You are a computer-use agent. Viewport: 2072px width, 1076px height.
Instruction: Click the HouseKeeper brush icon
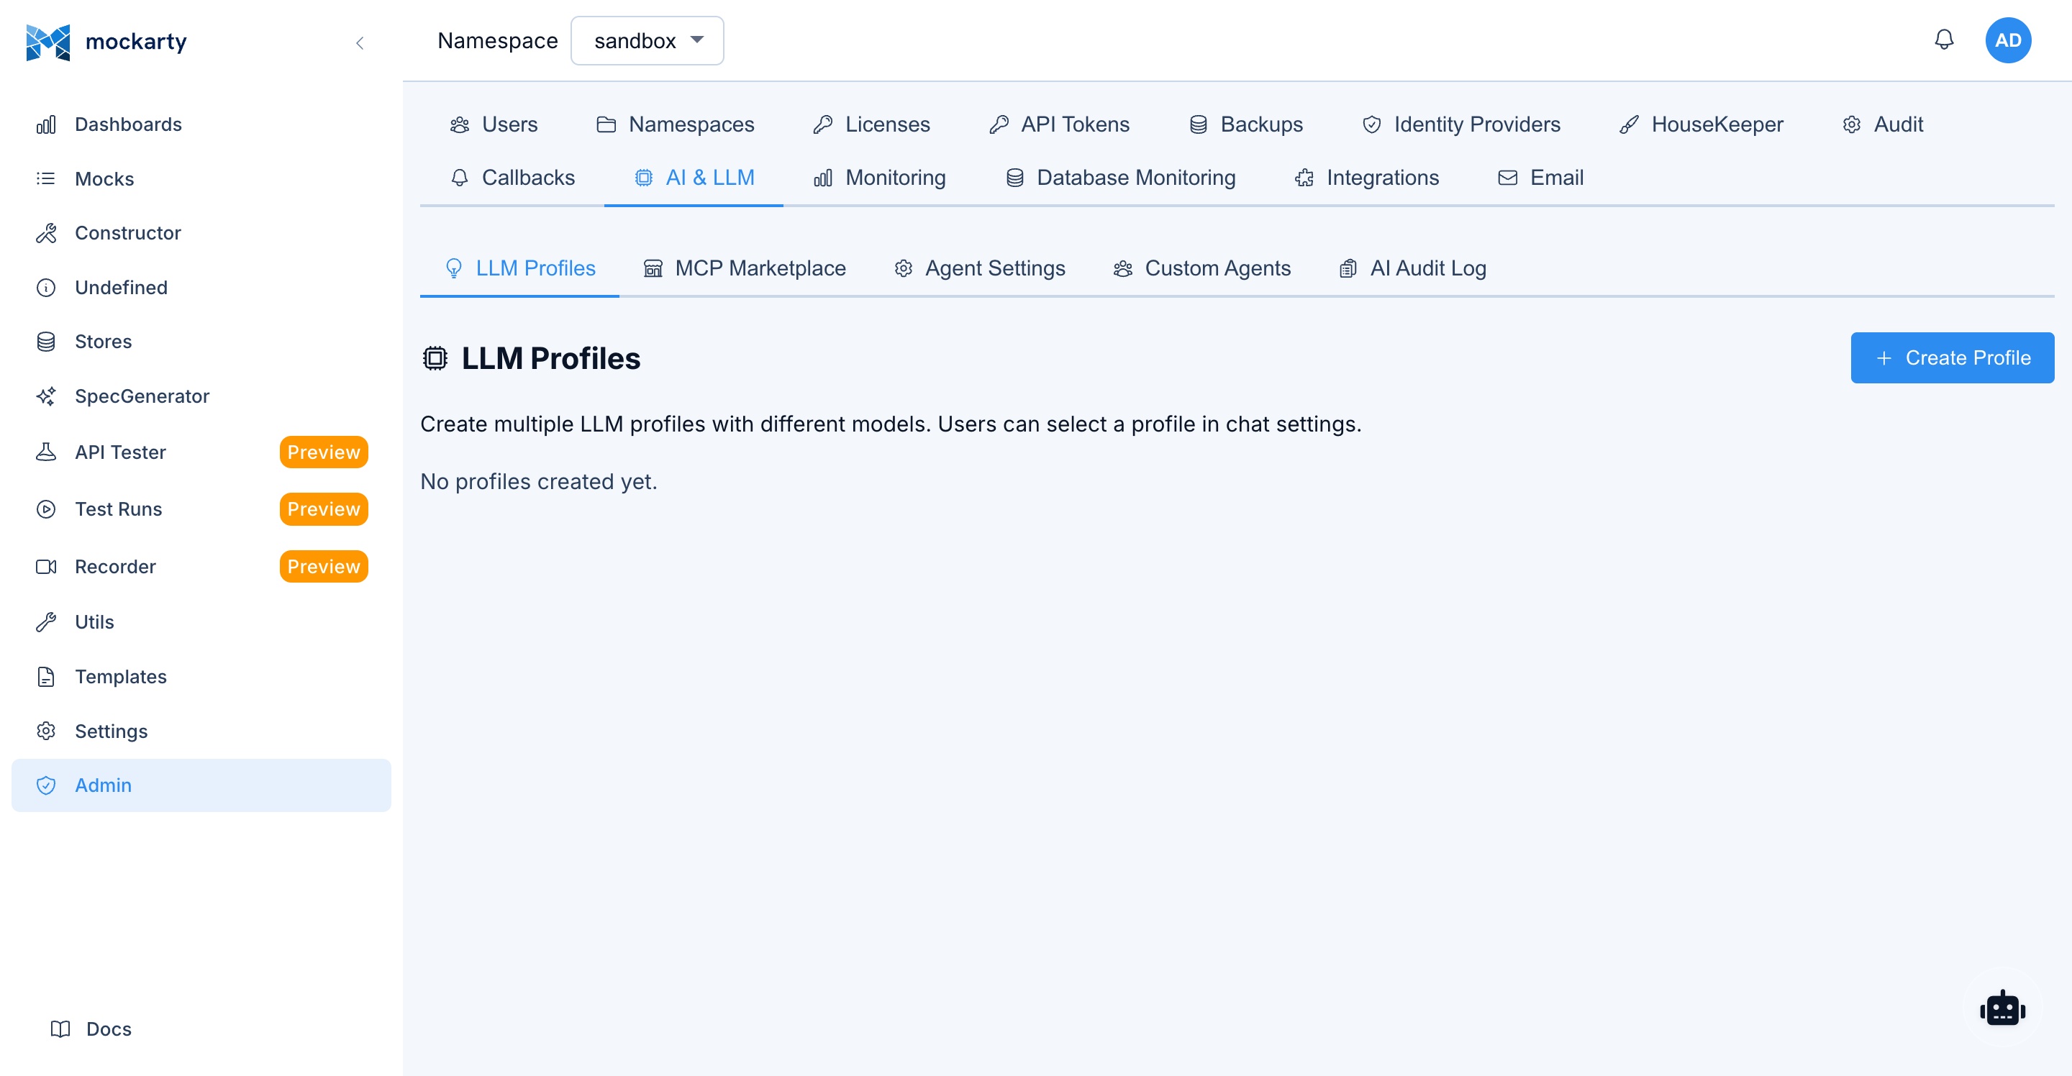(x=1629, y=124)
